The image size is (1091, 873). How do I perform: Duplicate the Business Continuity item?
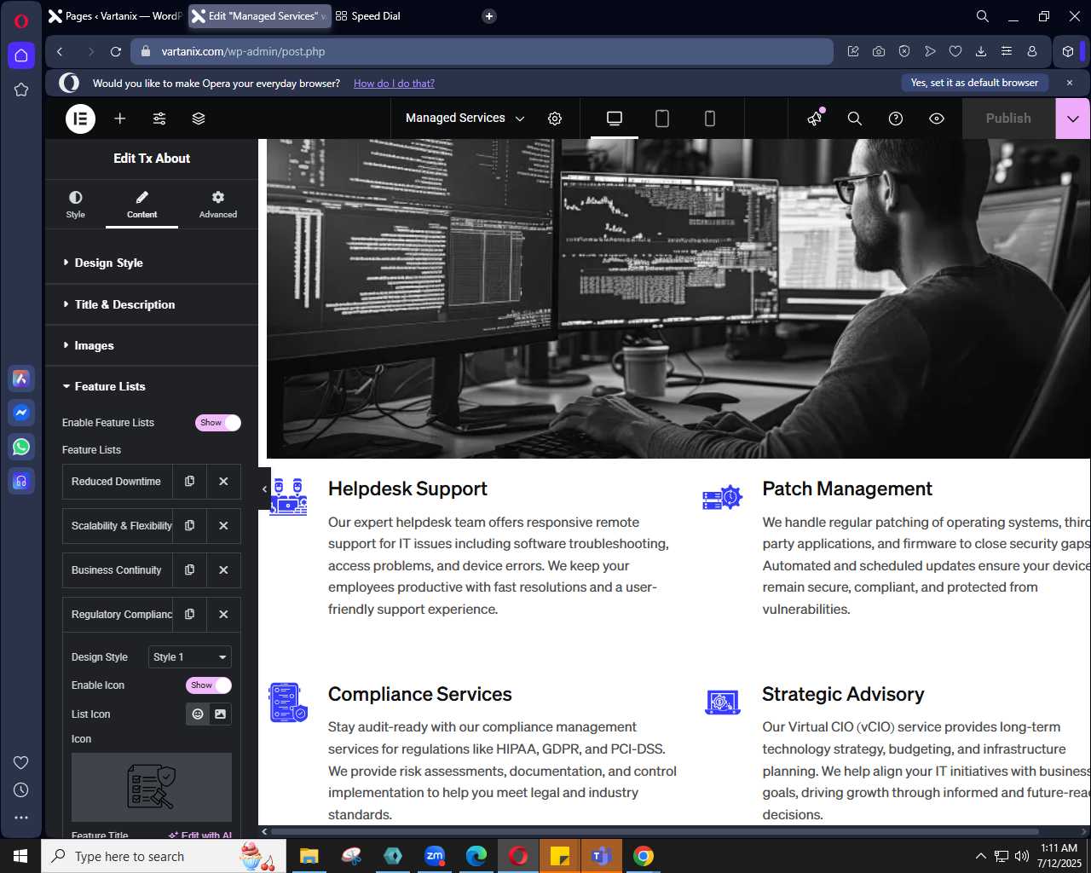pyautogui.click(x=189, y=570)
